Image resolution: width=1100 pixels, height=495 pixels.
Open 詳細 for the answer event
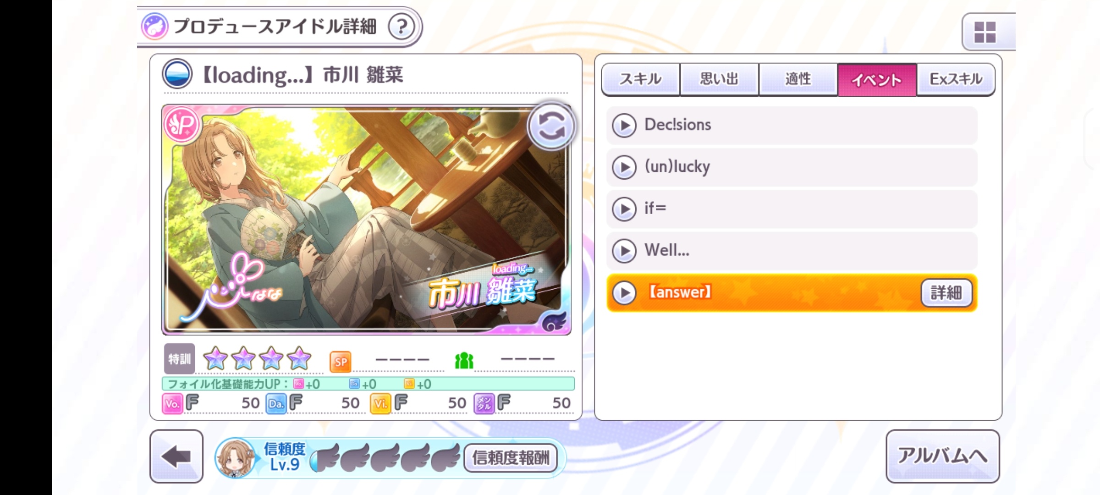[946, 293]
